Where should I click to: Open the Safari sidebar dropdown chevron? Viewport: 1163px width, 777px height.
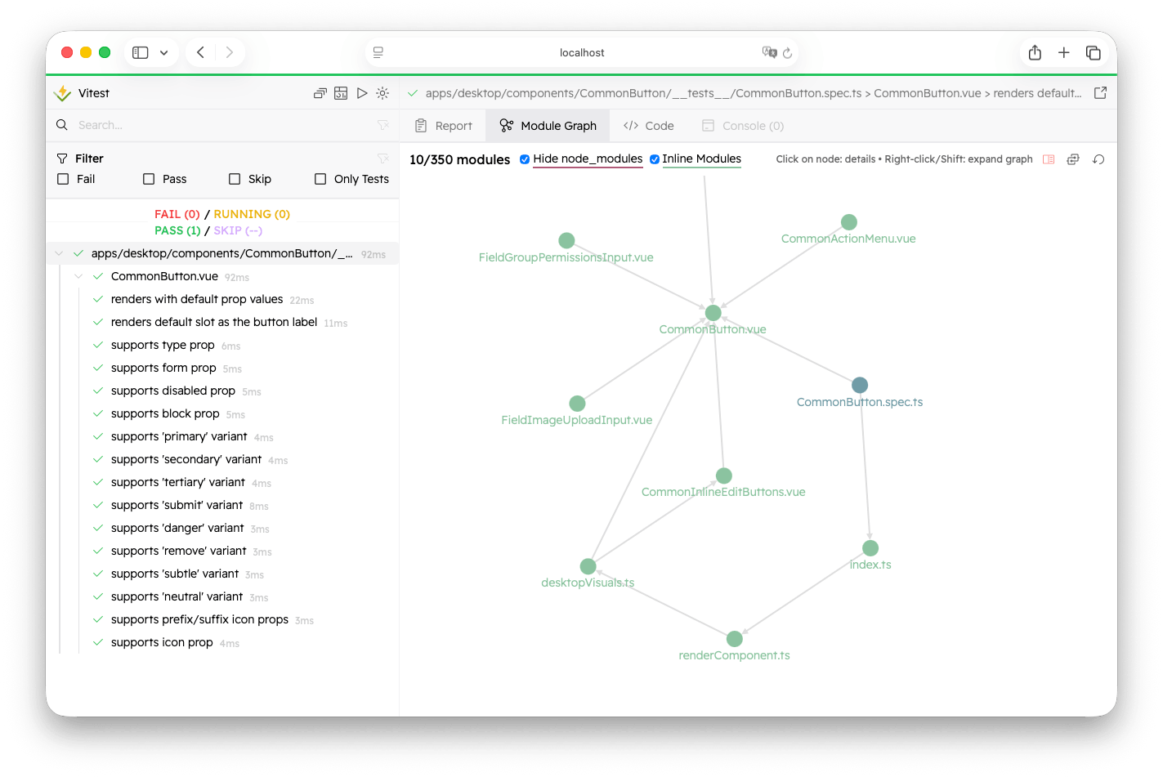163,51
